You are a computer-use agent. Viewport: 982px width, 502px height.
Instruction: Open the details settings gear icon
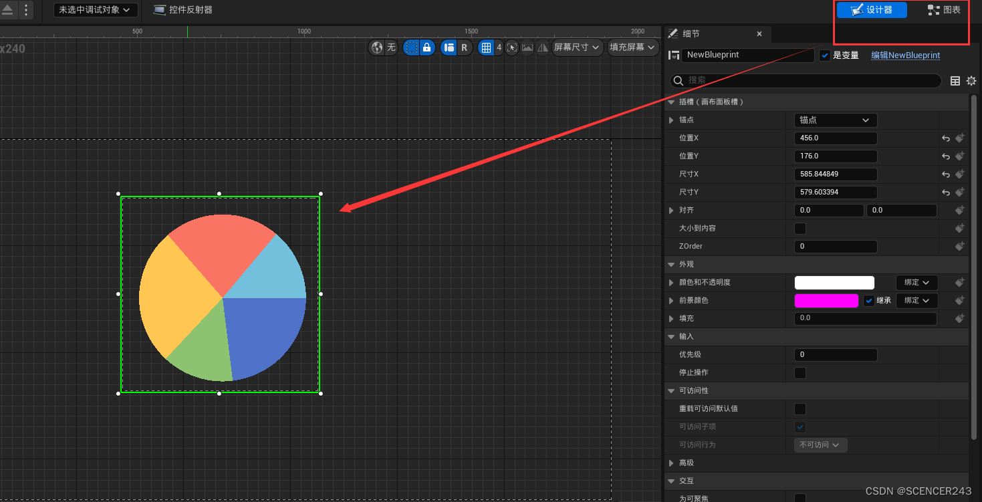(971, 81)
